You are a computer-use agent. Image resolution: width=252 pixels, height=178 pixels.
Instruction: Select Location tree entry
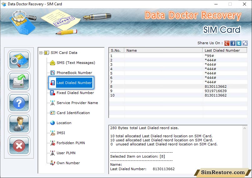[x=64, y=123]
